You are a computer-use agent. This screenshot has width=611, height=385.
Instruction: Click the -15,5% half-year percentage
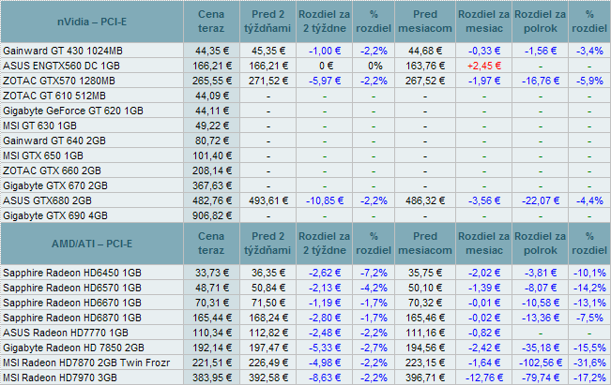[589, 348]
